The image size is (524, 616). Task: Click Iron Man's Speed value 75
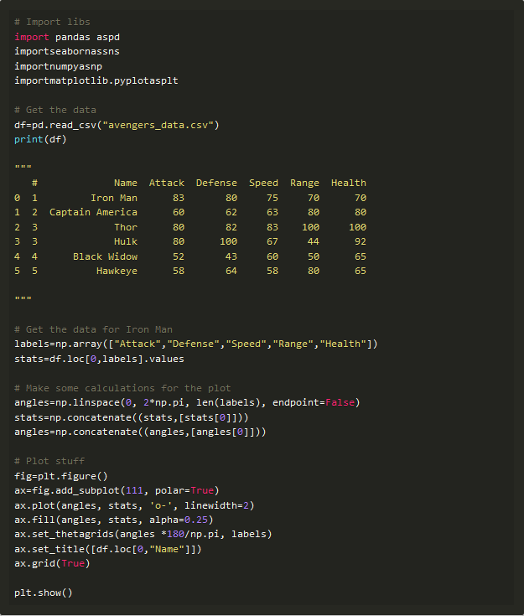click(272, 198)
